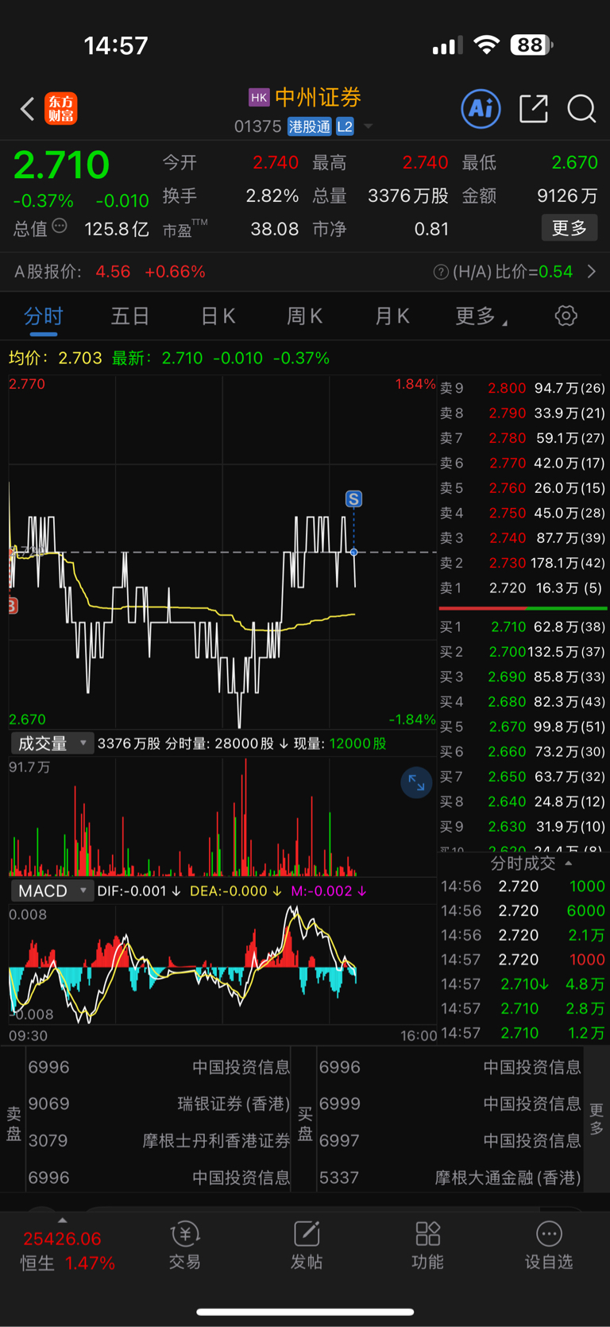Select 卖9 ask price 2.800 row
Screen dimensions: 610x1327
523,389
